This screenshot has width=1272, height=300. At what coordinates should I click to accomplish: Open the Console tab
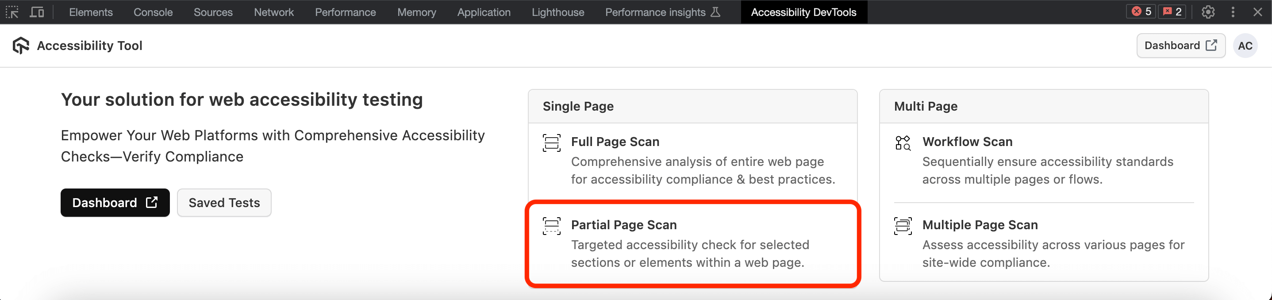153,12
